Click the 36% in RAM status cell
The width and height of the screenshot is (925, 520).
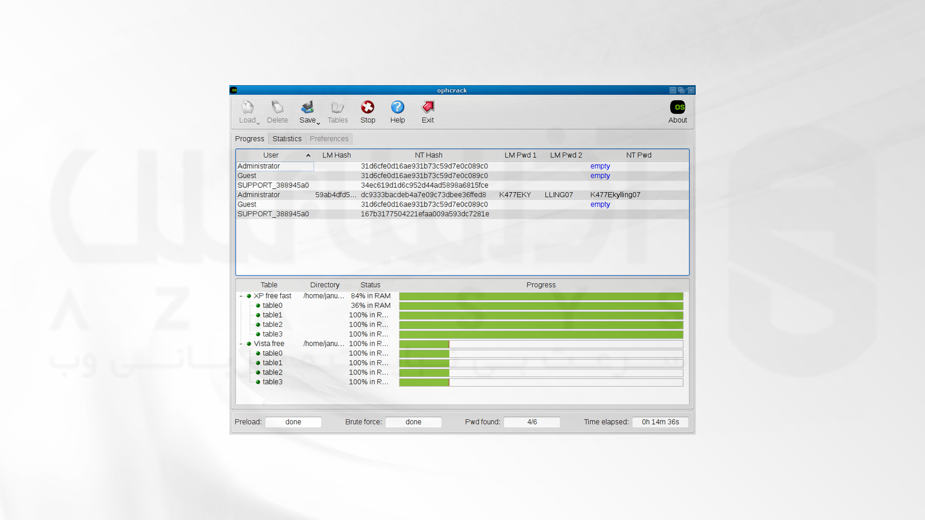(370, 306)
